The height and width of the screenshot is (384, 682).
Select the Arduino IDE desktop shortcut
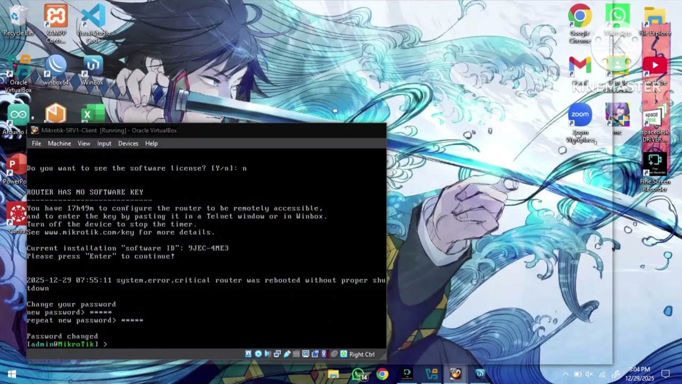coord(17,119)
